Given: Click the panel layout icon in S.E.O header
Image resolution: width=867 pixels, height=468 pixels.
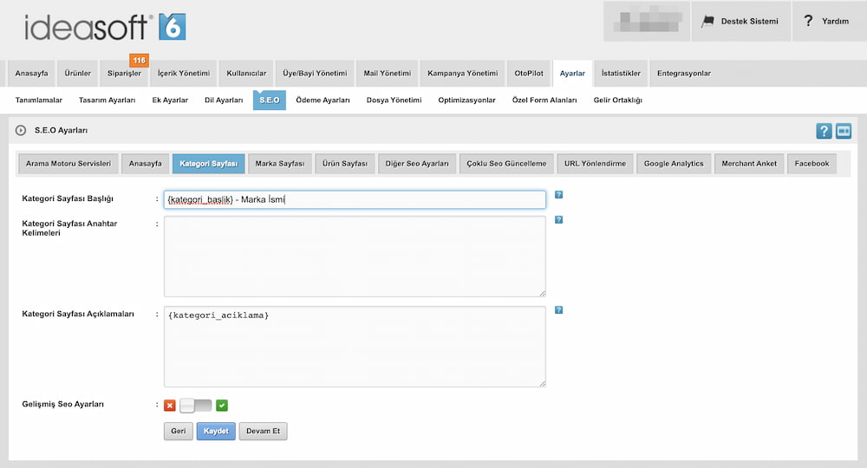Looking at the screenshot, I should click(843, 131).
